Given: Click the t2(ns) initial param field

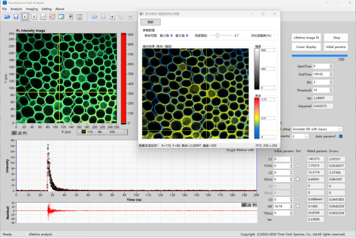Looking at the screenshot, I should 281,179.
